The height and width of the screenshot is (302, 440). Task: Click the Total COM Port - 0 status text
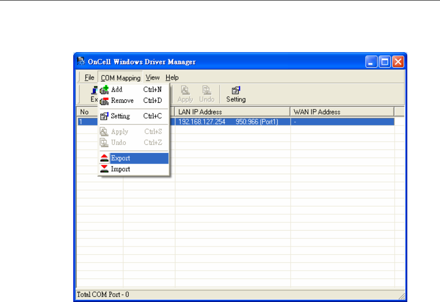pos(103,294)
